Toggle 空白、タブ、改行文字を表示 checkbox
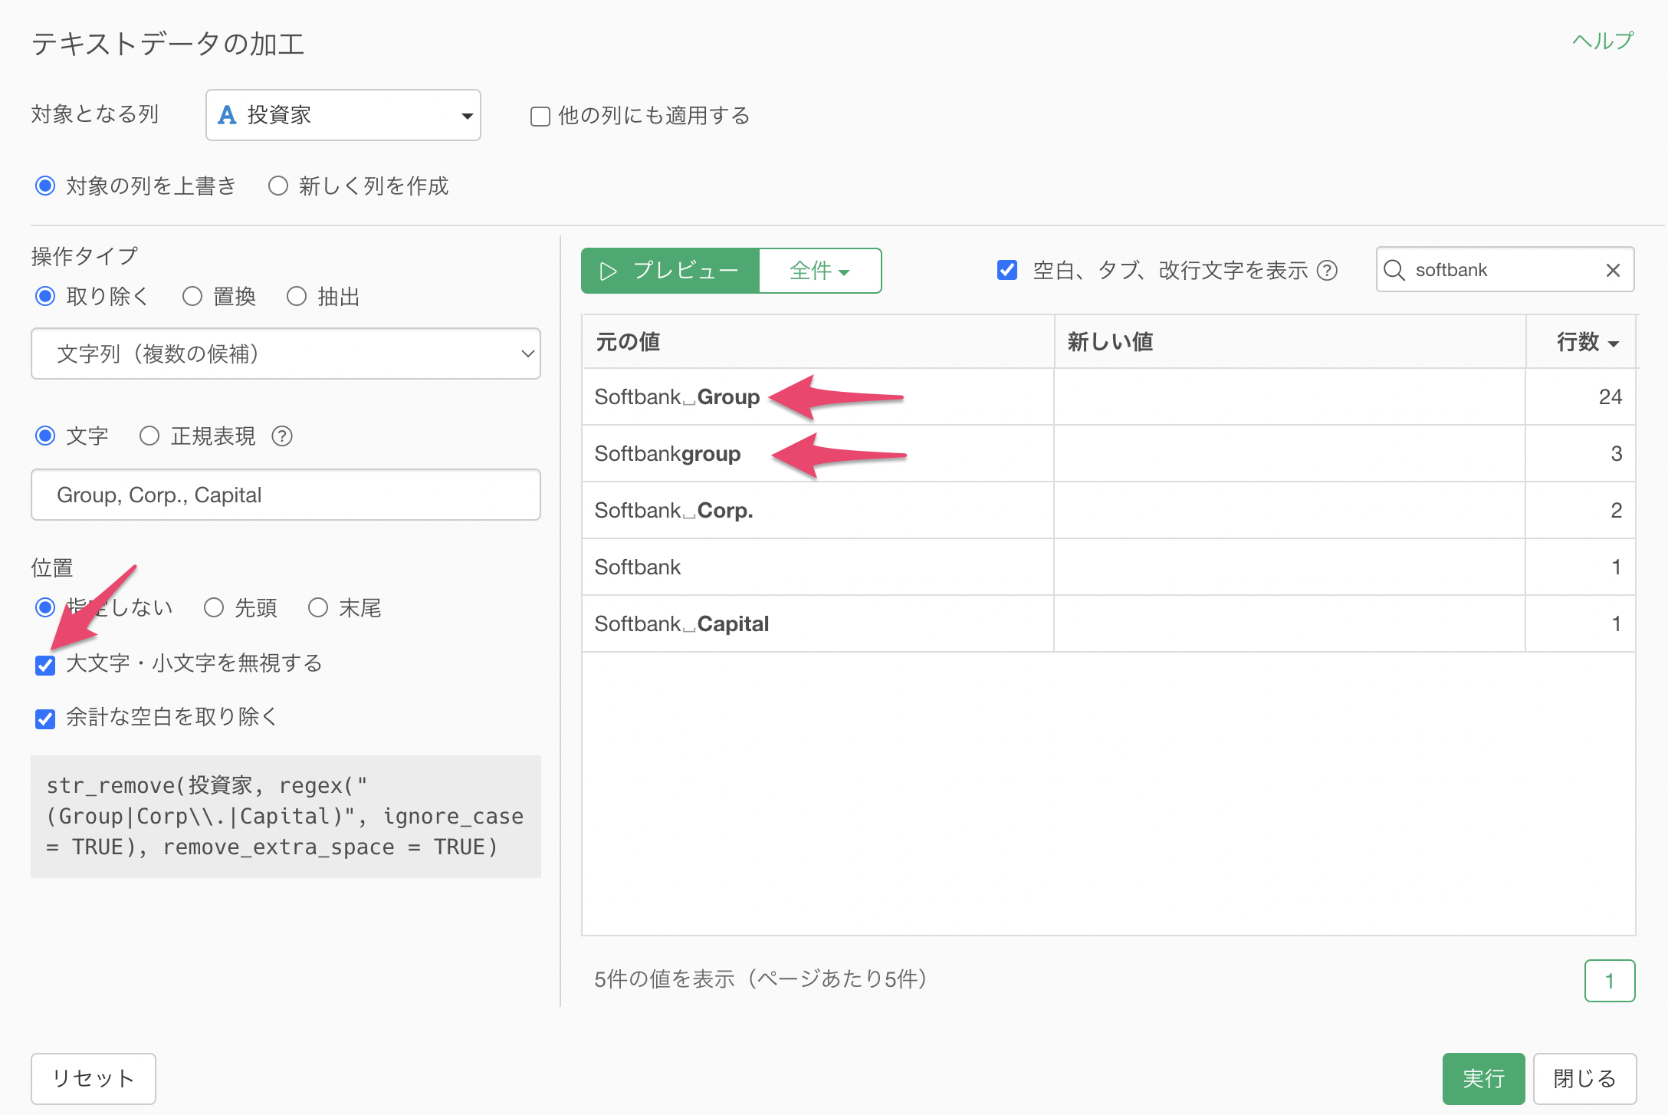The image size is (1668, 1115). 1007,270
